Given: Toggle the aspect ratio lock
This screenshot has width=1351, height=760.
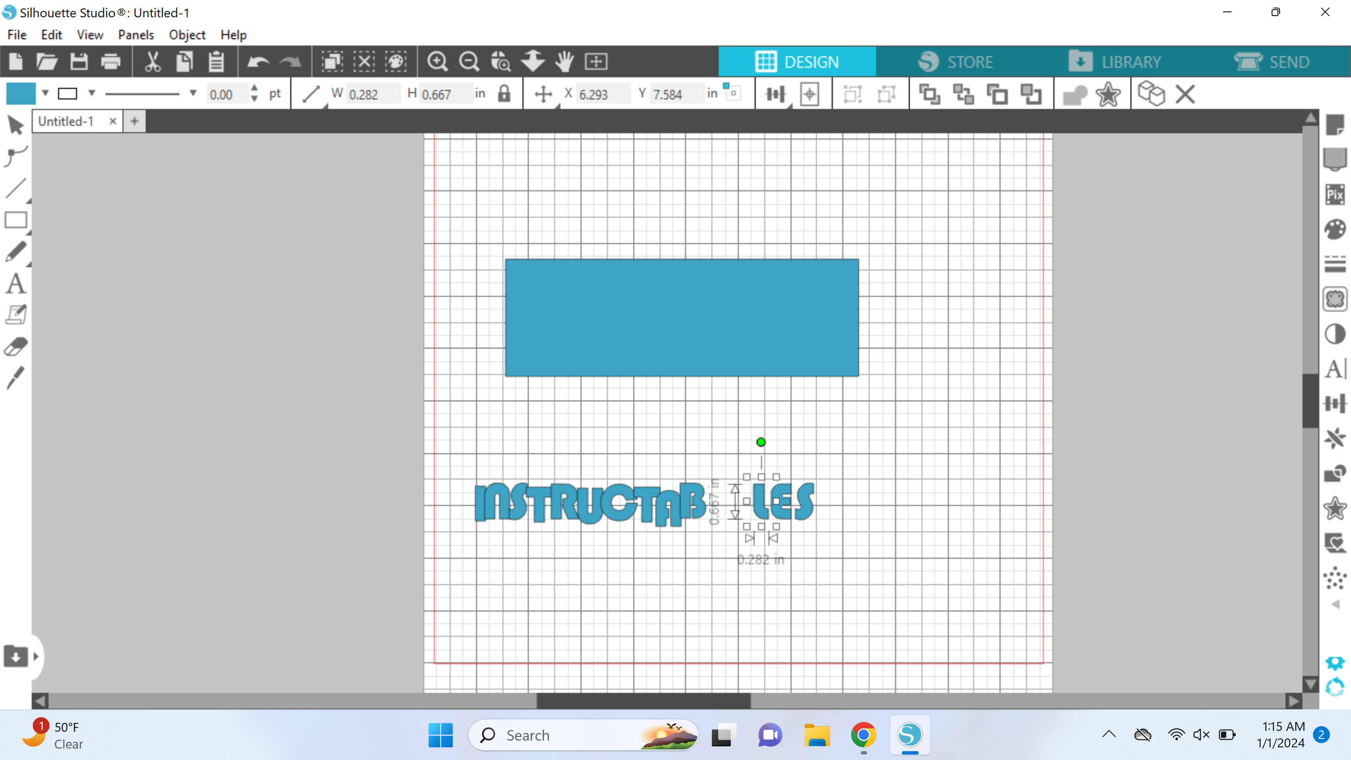Looking at the screenshot, I should (x=504, y=94).
